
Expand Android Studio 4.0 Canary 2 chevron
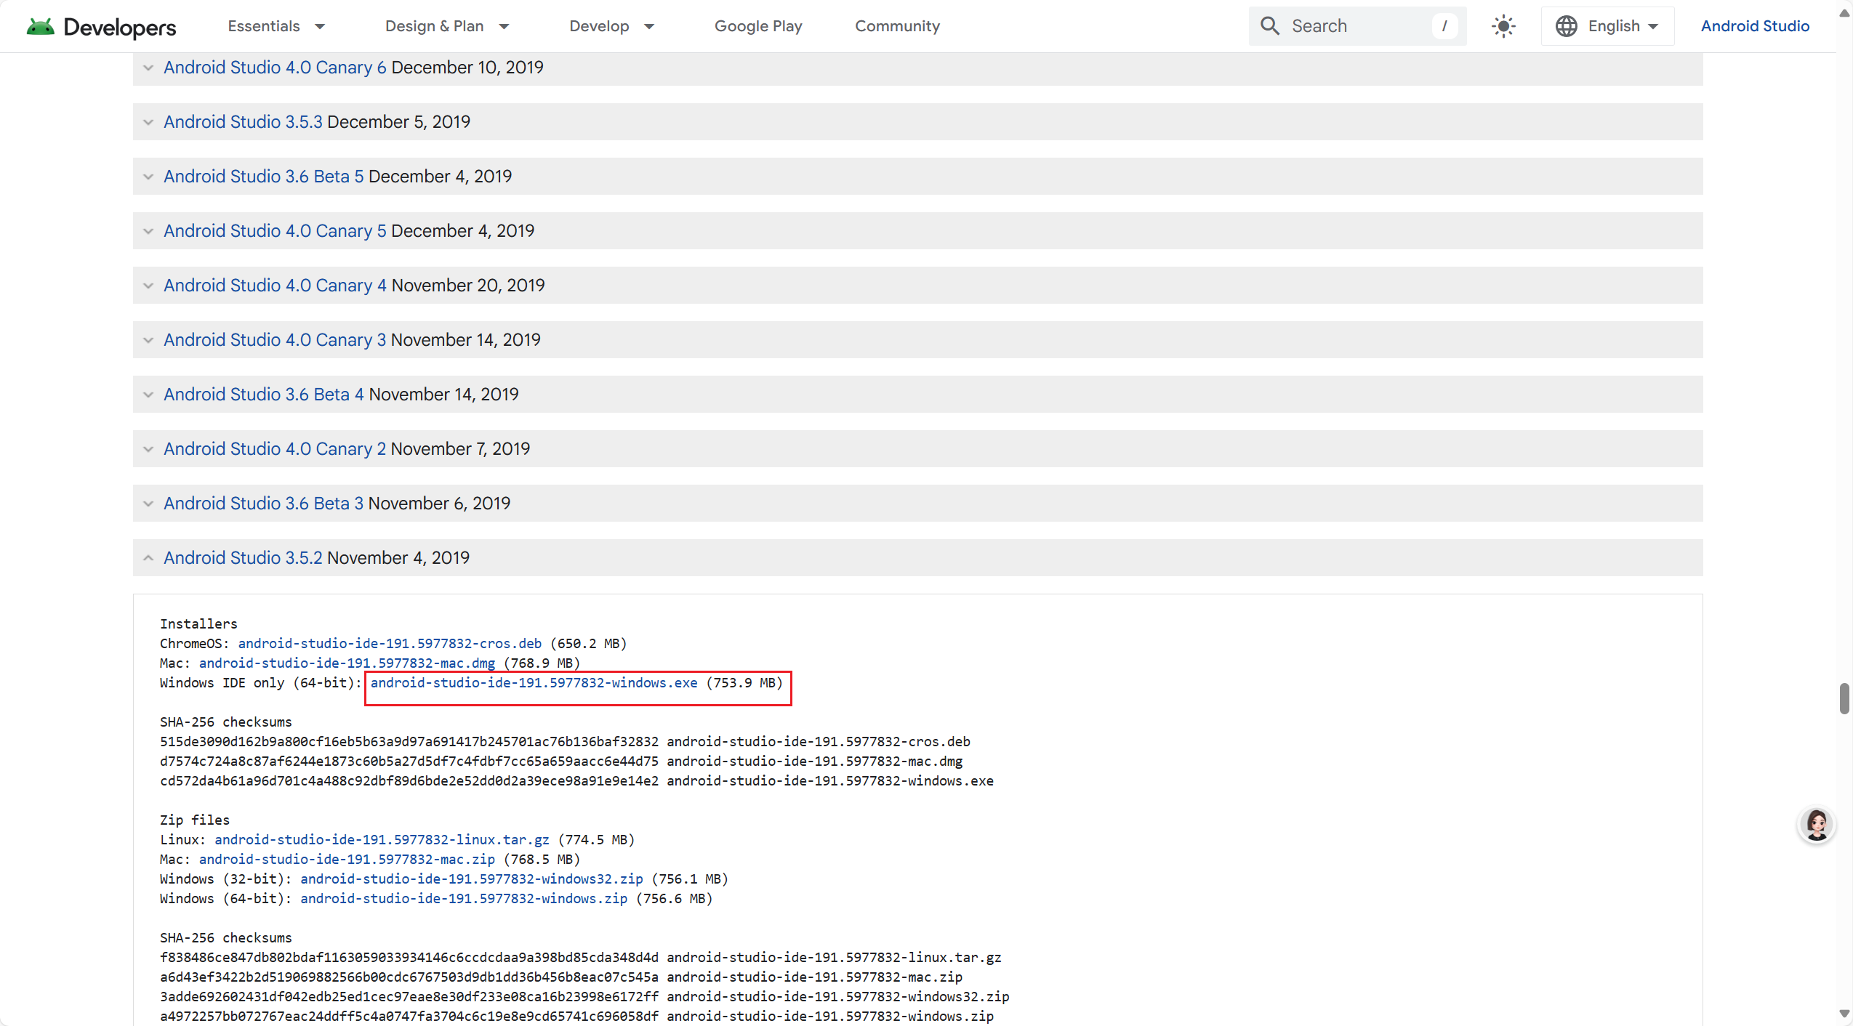(148, 449)
